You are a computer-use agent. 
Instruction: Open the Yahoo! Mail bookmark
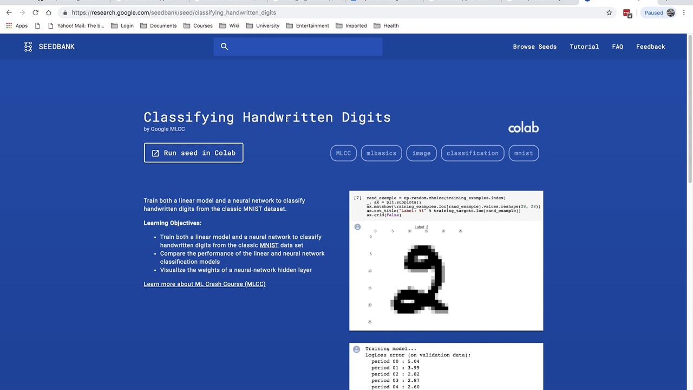(76, 25)
